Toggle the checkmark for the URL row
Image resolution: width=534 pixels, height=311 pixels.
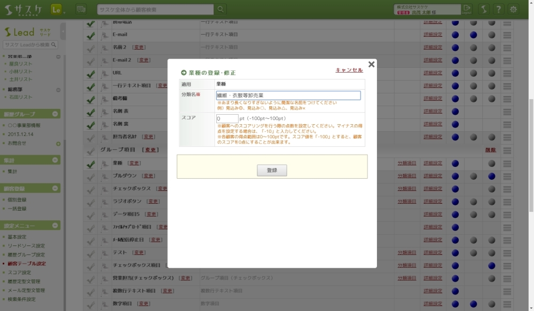click(x=91, y=73)
